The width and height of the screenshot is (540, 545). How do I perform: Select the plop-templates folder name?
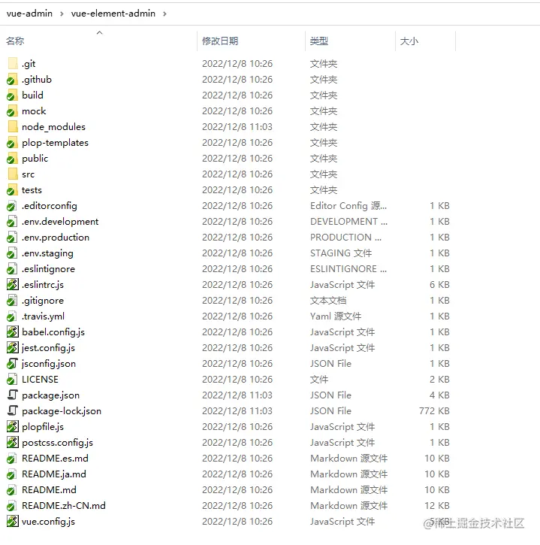[x=56, y=143]
